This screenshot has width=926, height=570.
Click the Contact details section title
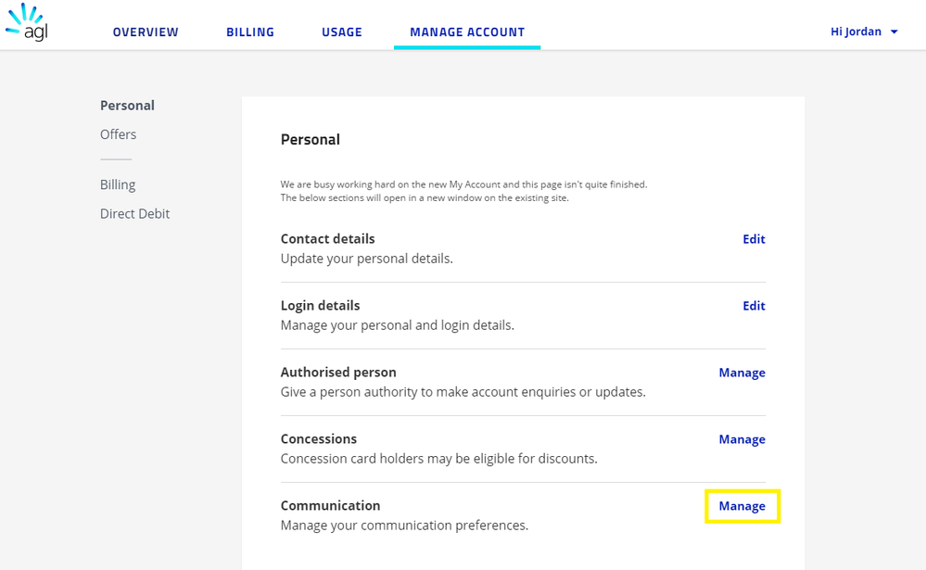coord(327,239)
